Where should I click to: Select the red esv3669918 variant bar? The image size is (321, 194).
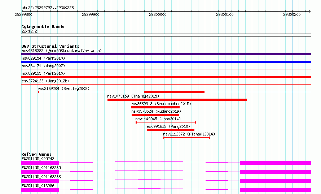[x=155, y=107]
